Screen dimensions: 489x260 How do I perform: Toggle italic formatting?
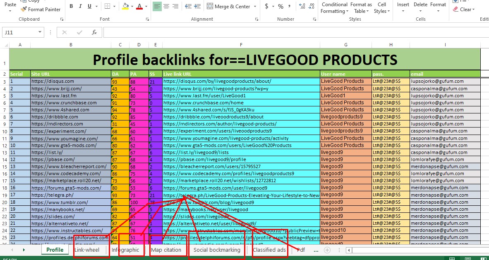pyautogui.click(x=81, y=6)
